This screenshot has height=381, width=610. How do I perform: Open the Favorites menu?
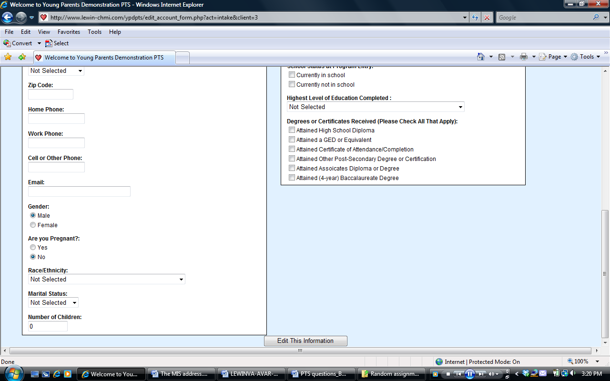pyautogui.click(x=69, y=32)
